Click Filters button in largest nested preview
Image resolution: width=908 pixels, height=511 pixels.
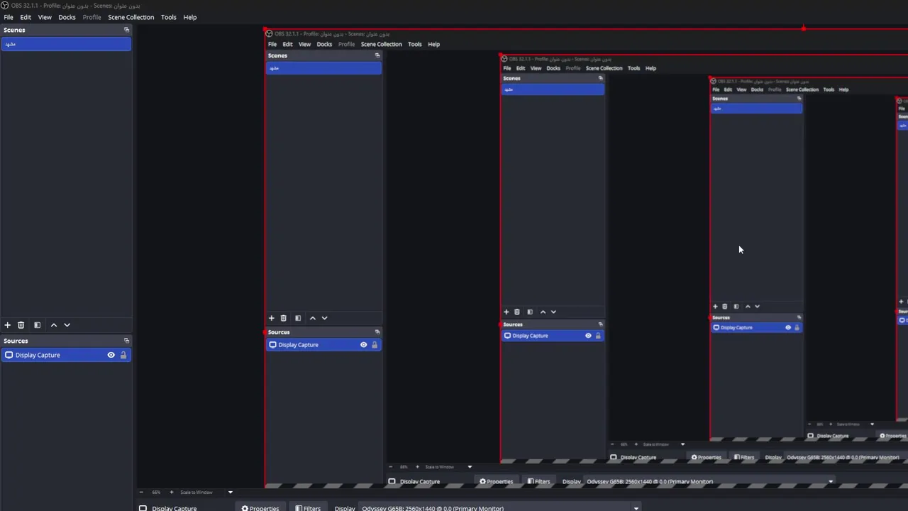coord(539,481)
